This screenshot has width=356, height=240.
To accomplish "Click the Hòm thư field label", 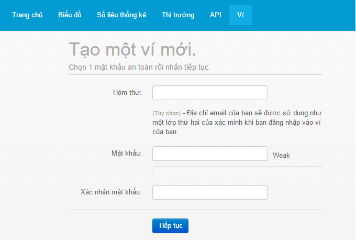I will click(127, 93).
